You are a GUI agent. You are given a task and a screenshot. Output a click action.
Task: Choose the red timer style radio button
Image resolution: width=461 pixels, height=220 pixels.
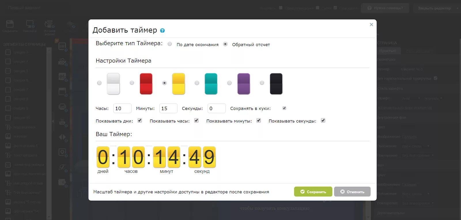pyautogui.click(x=132, y=83)
